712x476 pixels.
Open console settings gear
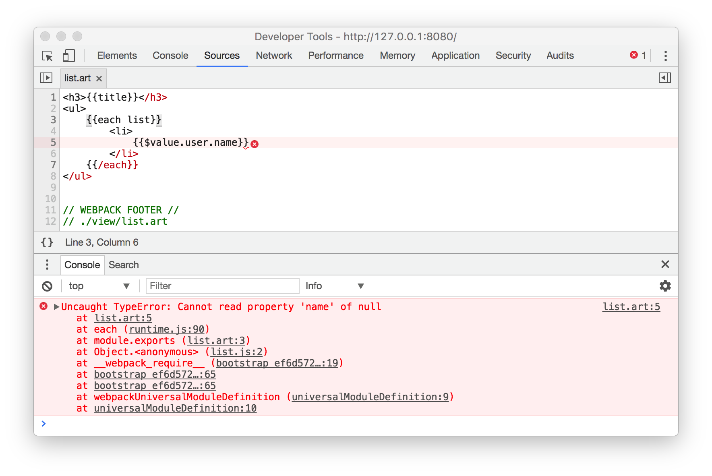tap(665, 286)
